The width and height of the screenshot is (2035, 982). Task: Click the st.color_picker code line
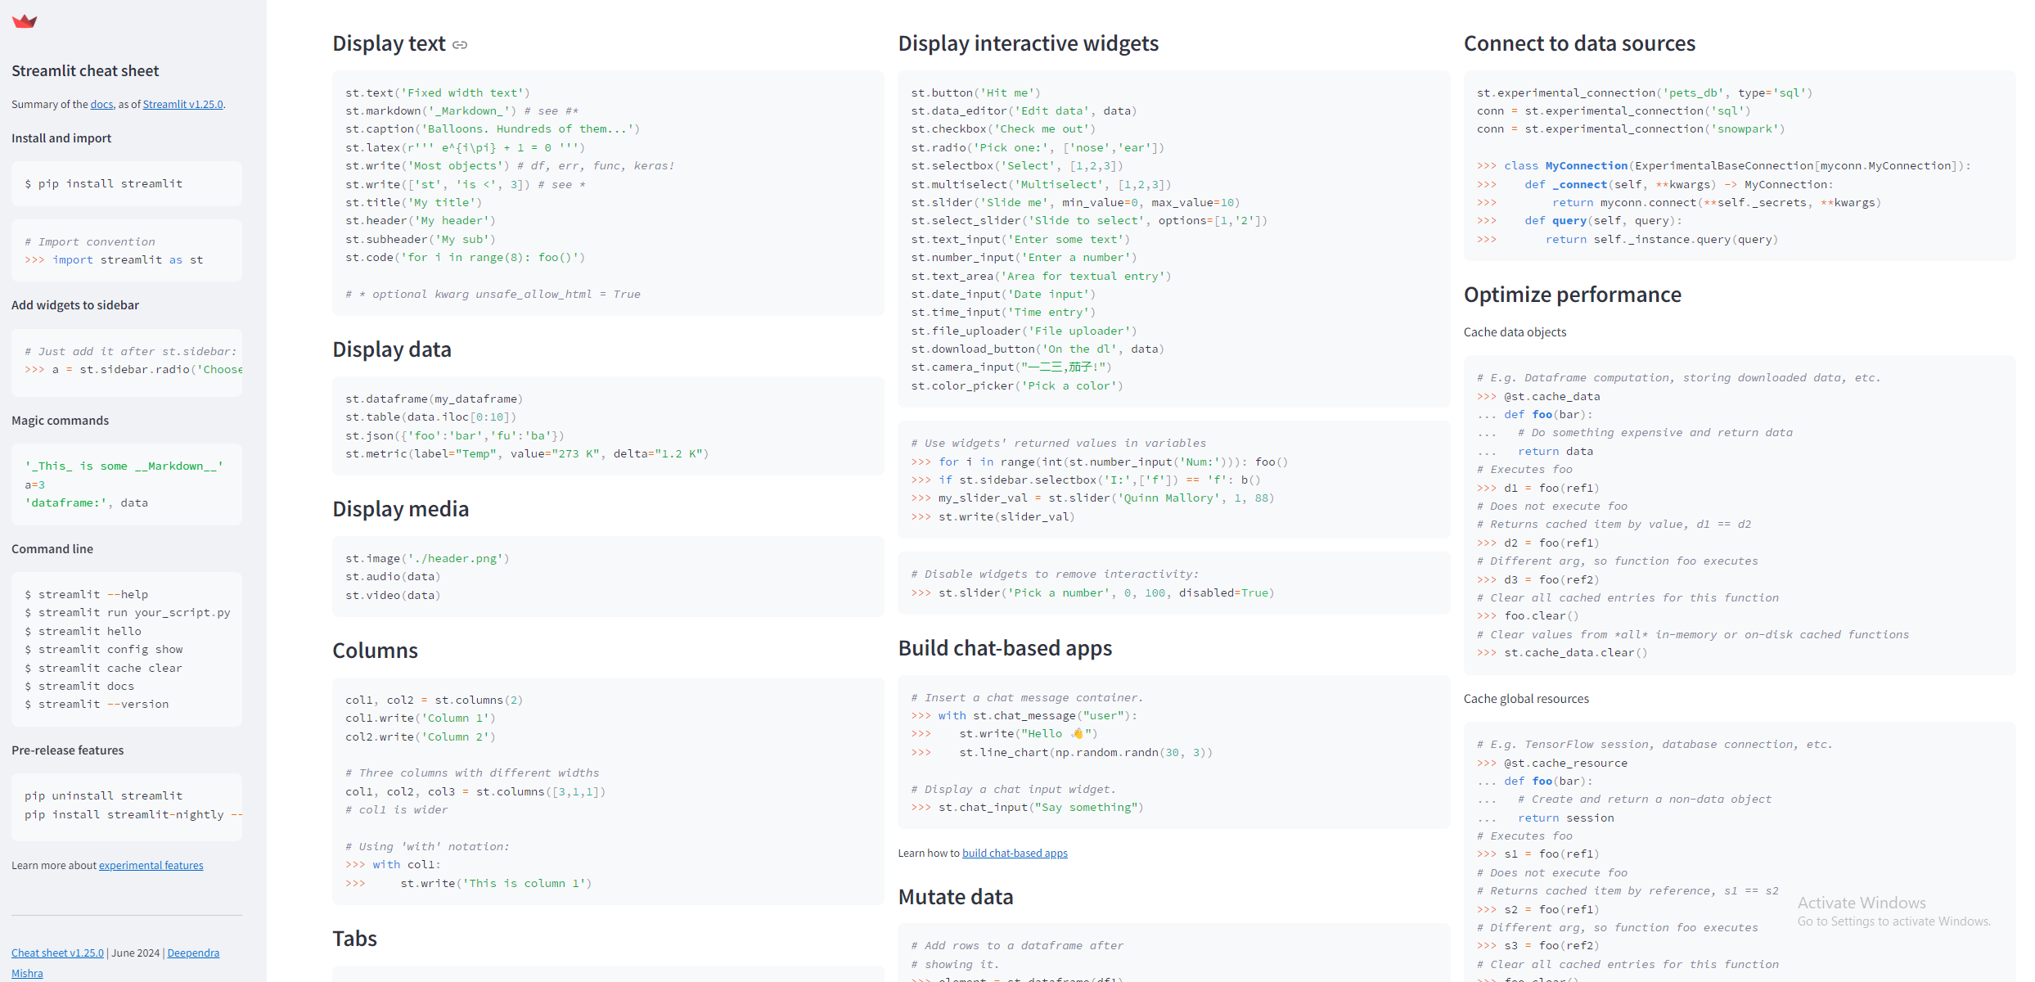pyautogui.click(x=1017, y=386)
